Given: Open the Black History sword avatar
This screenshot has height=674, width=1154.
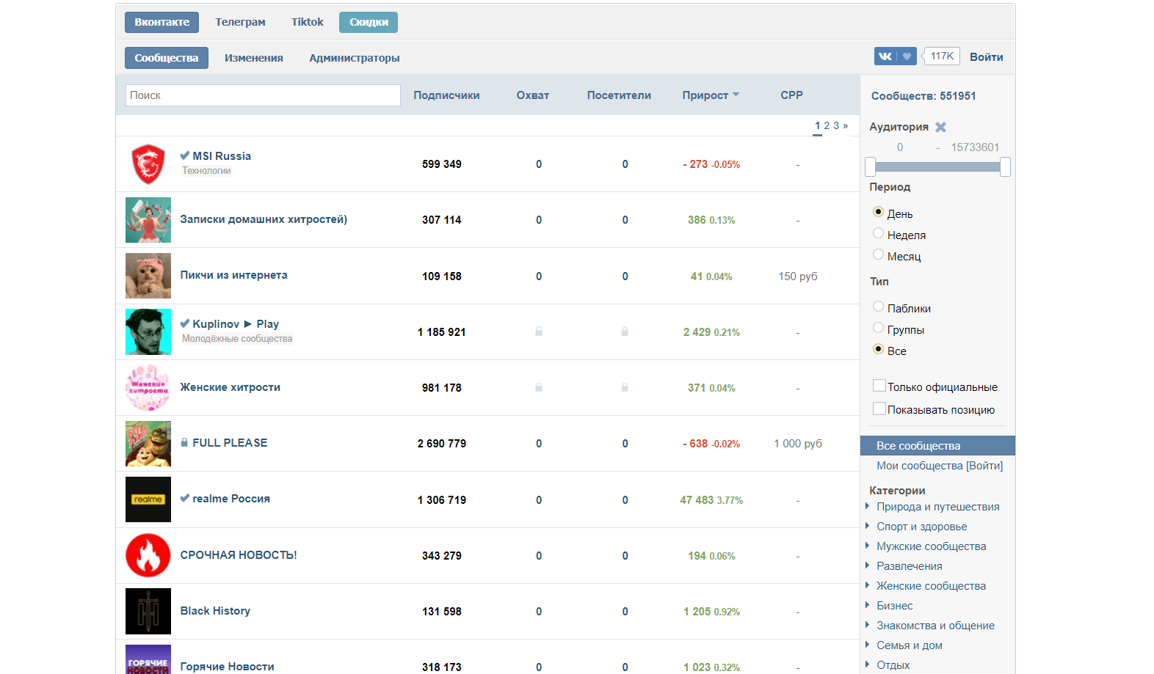Looking at the screenshot, I should [x=148, y=611].
